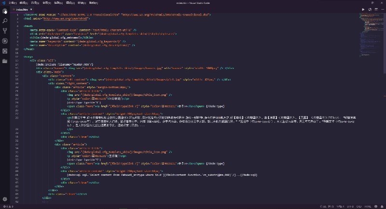Open the Go (转到) menu
386x209 pixels.
pos(58,3)
